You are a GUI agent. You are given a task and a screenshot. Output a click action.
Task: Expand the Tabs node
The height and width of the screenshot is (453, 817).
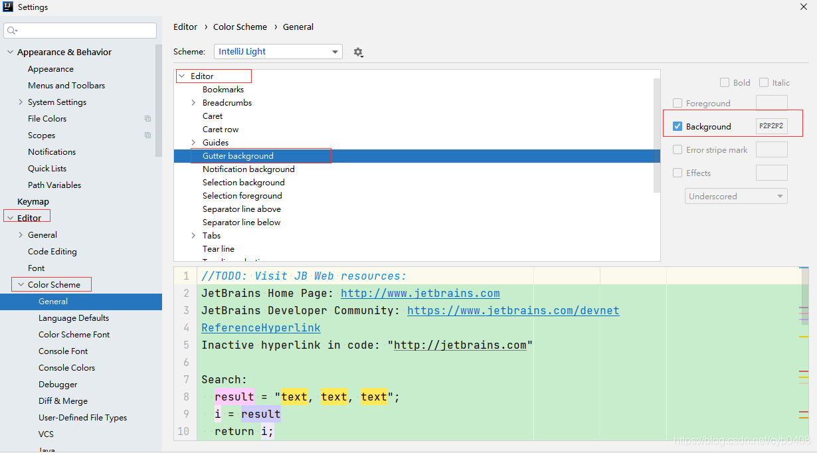193,236
